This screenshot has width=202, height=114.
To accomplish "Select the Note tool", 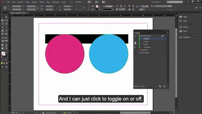I will point(3,45).
